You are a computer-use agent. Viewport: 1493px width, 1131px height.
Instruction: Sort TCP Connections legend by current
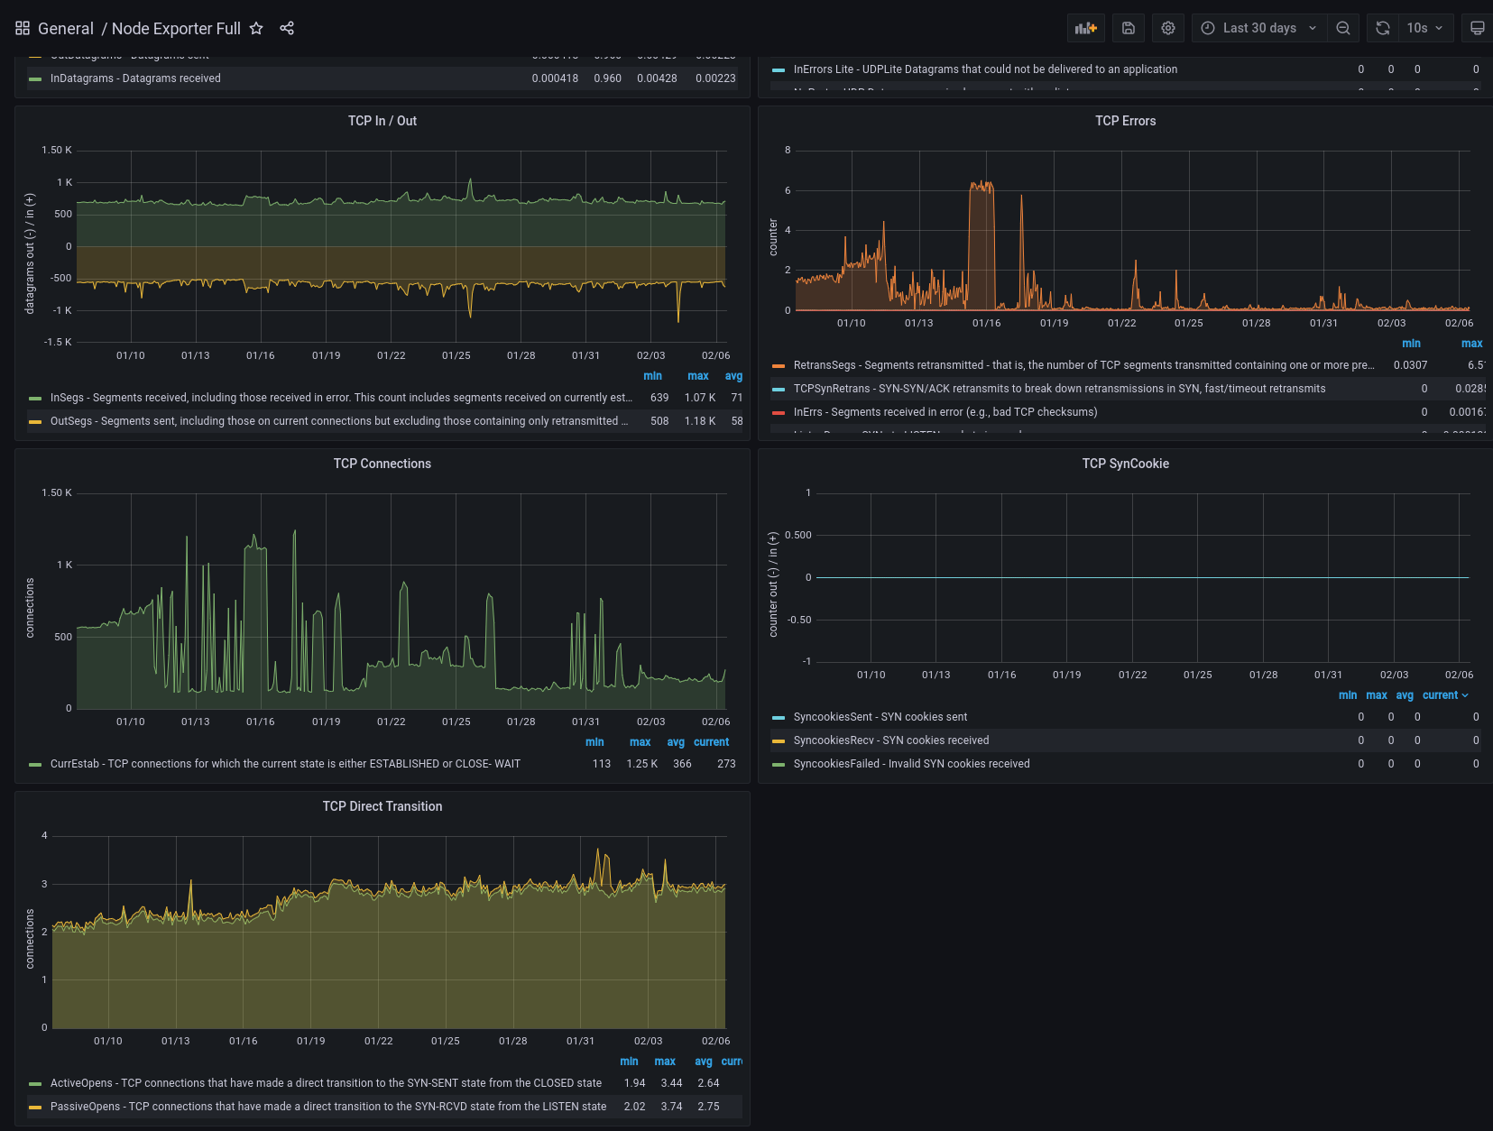pos(711,742)
